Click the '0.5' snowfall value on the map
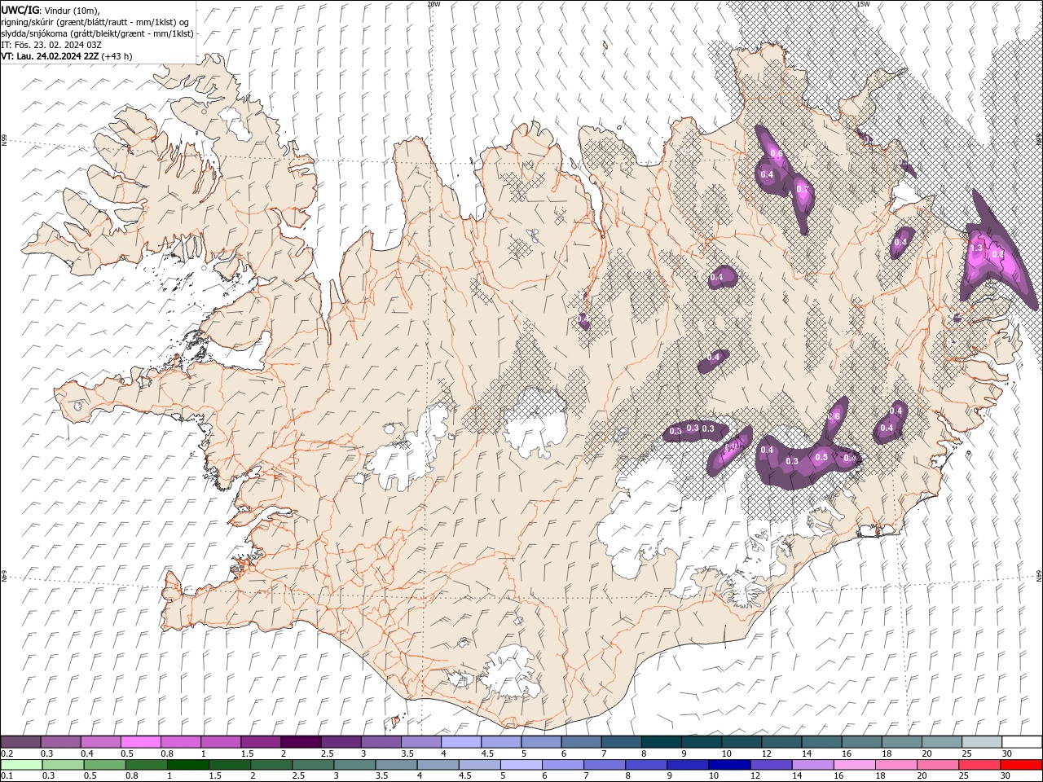Image resolution: width=1043 pixels, height=782 pixels. click(x=821, y=458)
